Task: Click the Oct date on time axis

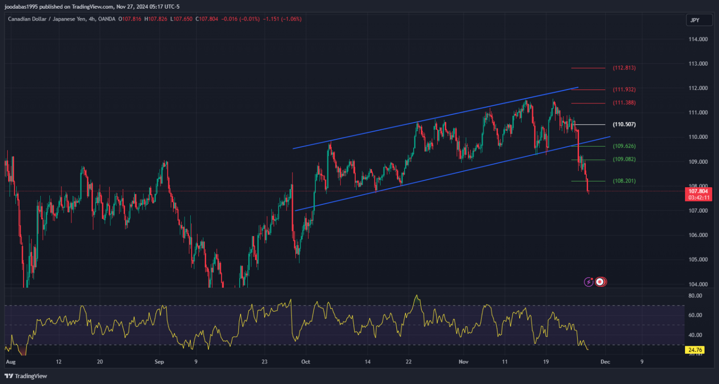Action: [305, 362]
